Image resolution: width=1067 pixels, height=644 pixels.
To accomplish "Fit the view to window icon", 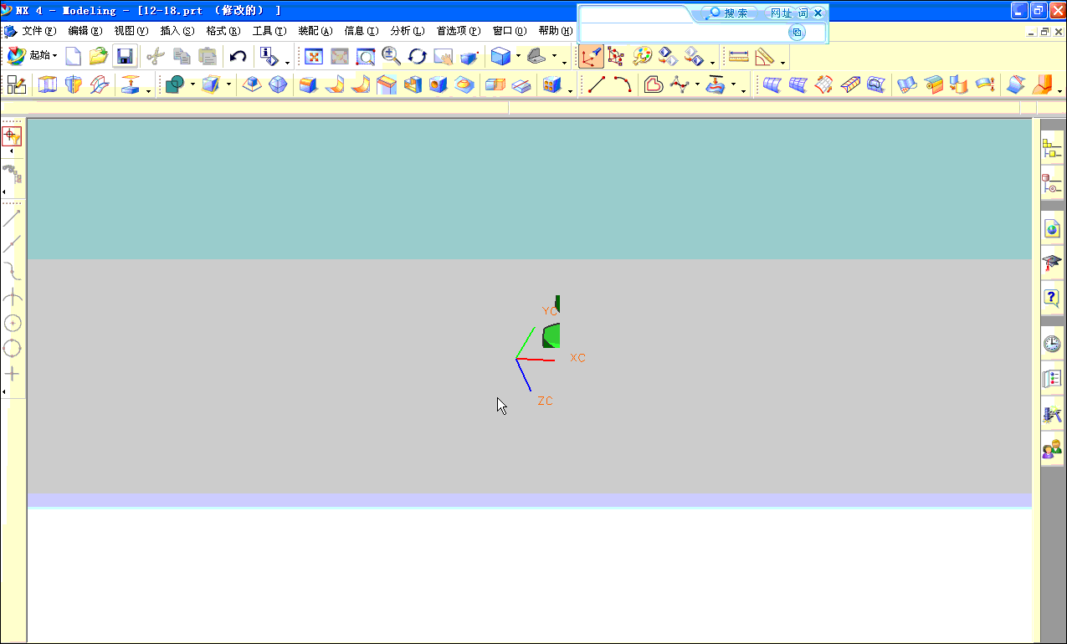I will [x=314, y=56].
